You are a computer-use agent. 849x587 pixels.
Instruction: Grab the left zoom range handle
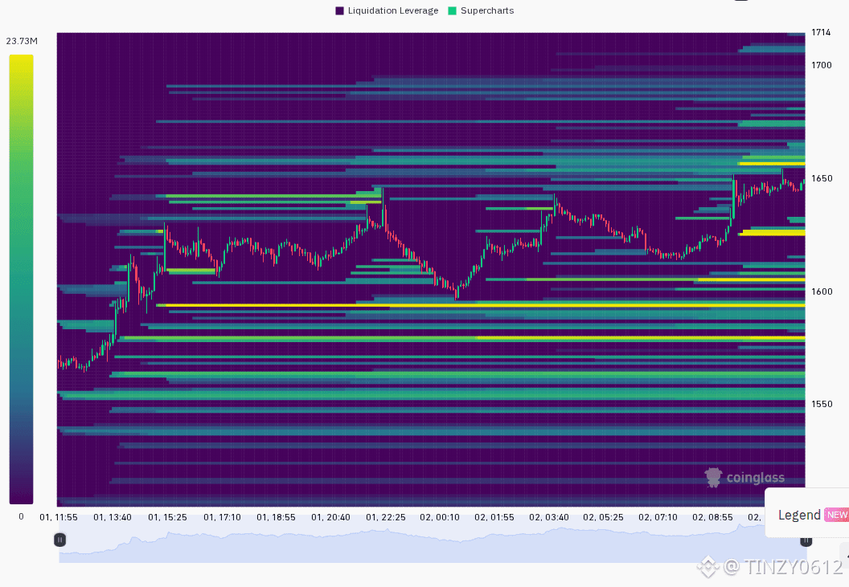(x=59, y=540)
